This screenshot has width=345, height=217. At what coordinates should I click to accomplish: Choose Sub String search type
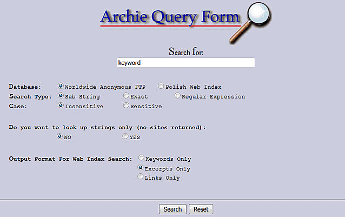coord(61,96)
